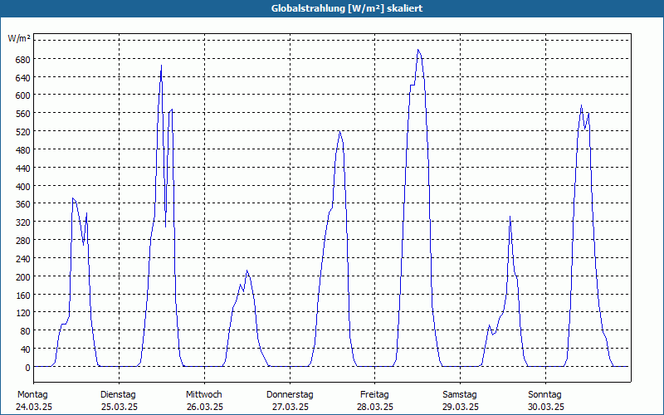Click the 400 y-axis value
664x415 pixels.
[x=22, y=187]
